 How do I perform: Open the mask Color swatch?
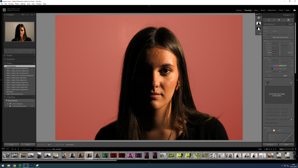click(285, 76)
